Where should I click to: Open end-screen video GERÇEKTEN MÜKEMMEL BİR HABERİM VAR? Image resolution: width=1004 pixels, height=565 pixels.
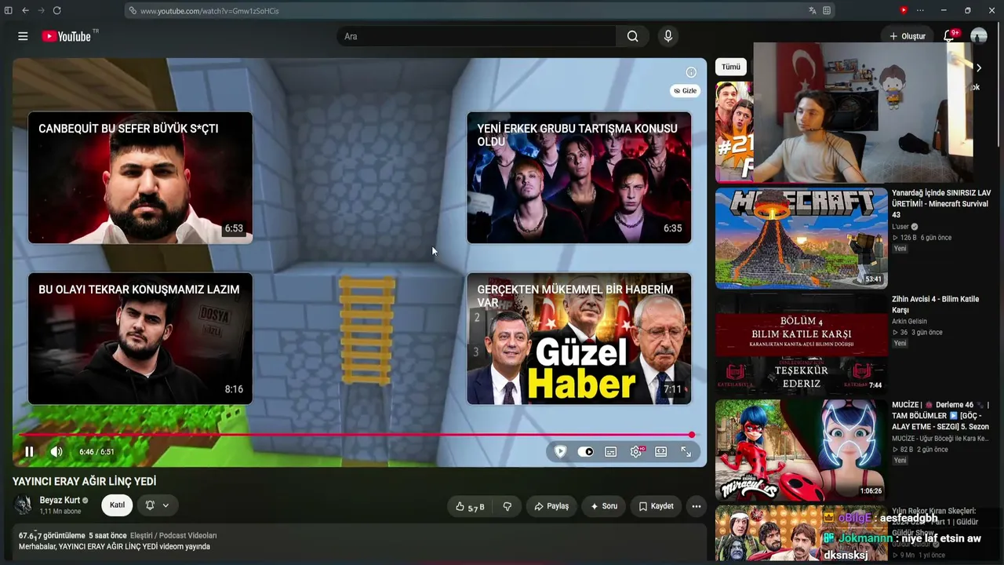click(579, 339)
